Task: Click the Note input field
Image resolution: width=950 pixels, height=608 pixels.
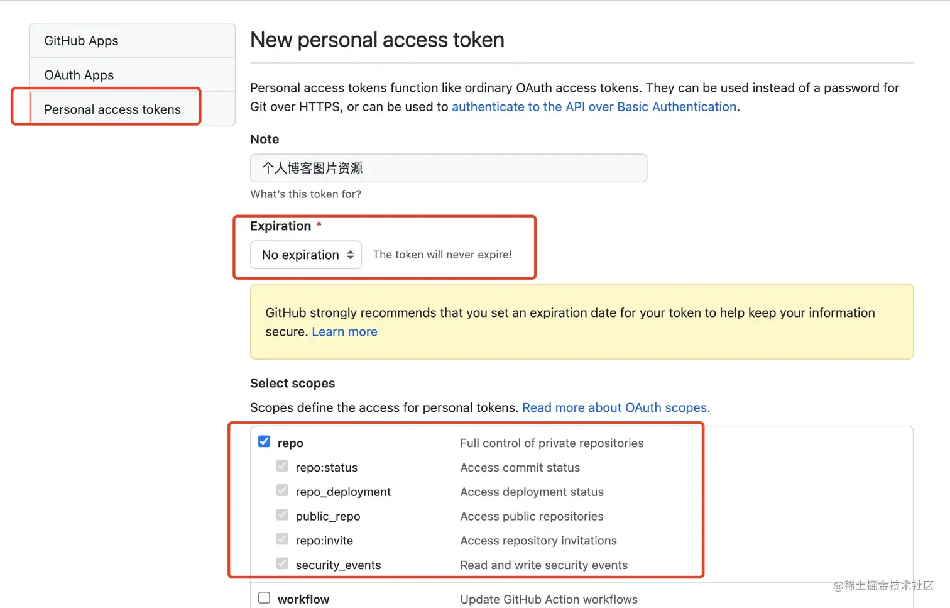Action: pos(448,168)
